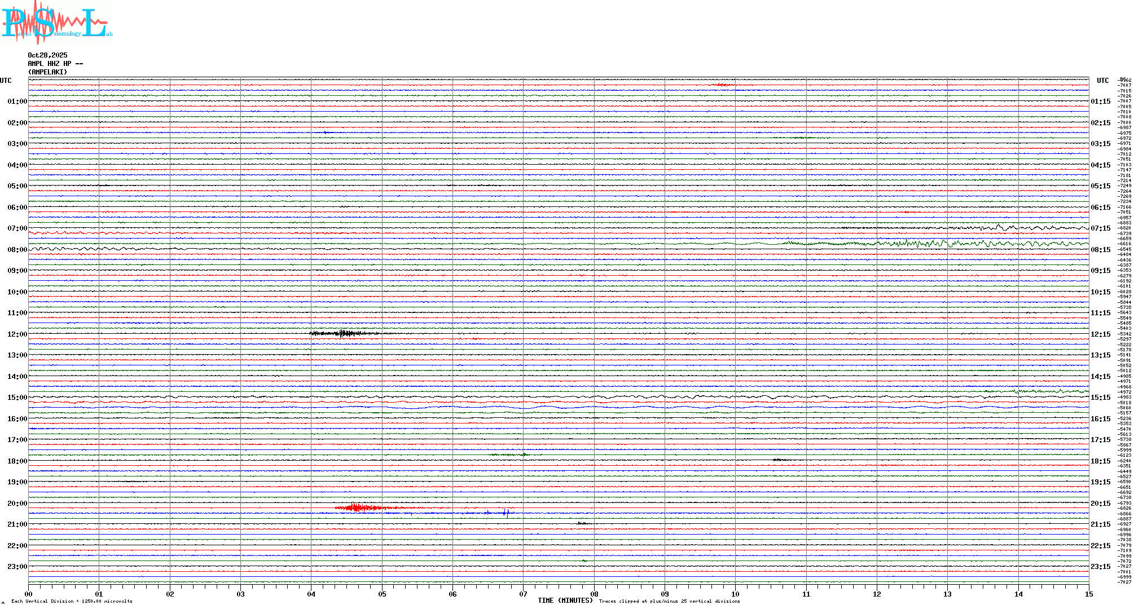Click minute tick label 10 on bottom axis
Viewport: 1134px width, 609px height.
click(x=735, y=594)
